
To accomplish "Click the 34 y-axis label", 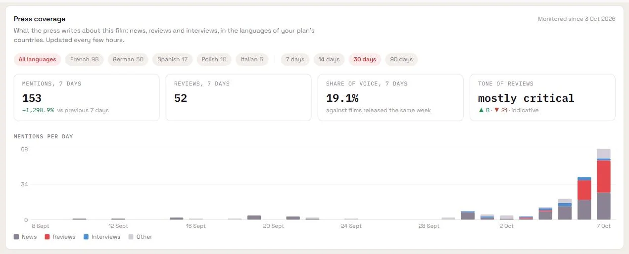I will pyautogui.click(x=24, y=184).
